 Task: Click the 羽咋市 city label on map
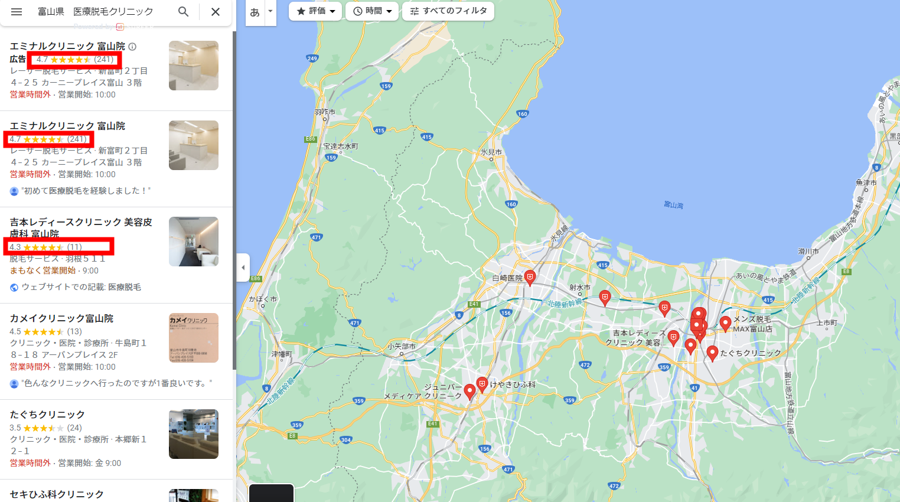click(x=325, y=112)
